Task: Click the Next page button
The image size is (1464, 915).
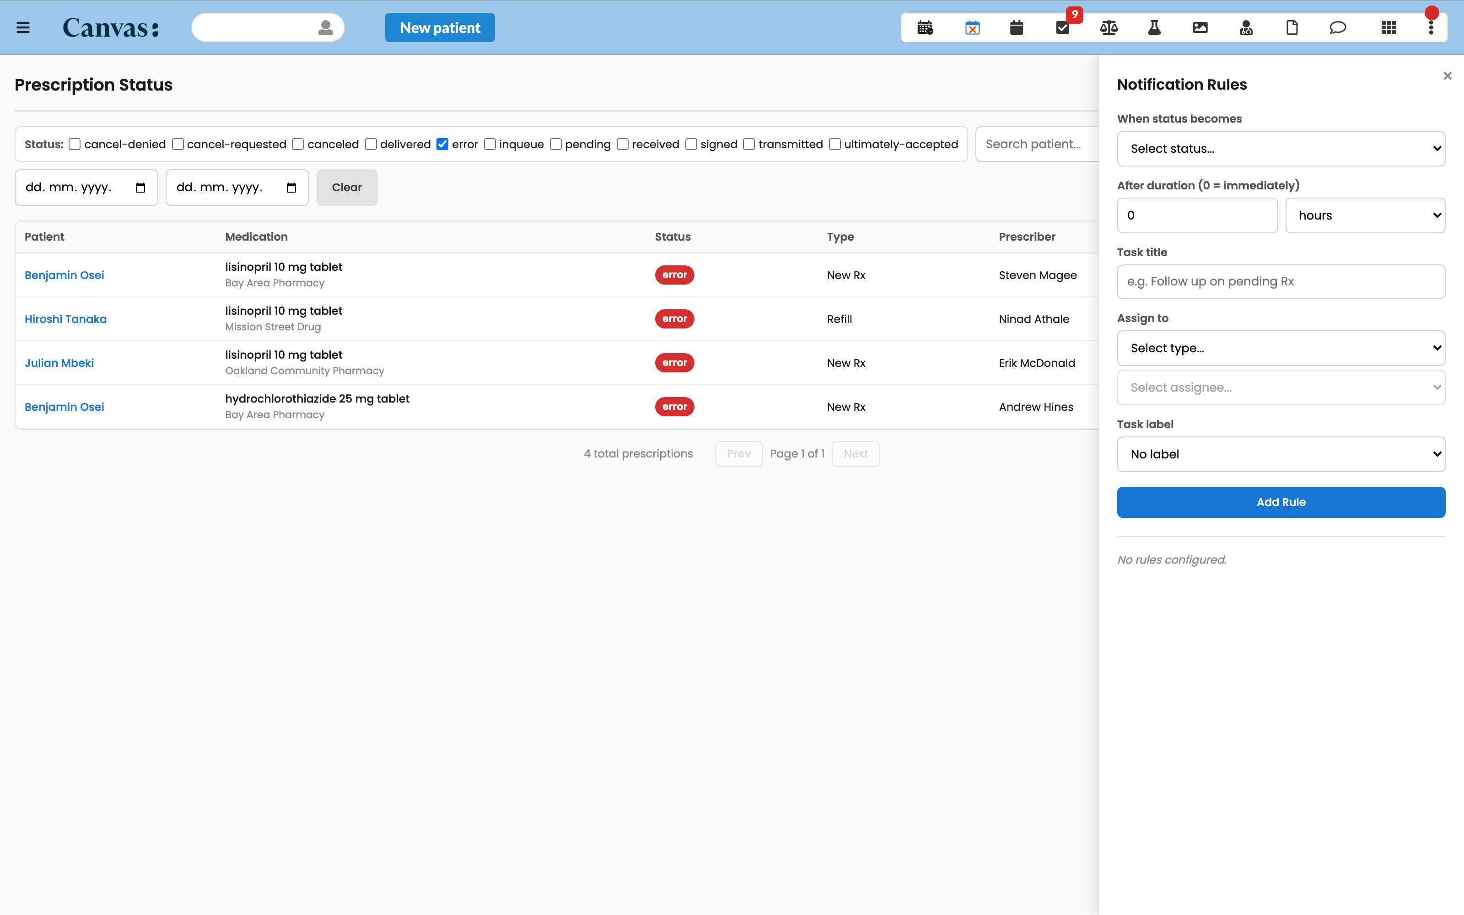Action: click(x=856, y=454)
